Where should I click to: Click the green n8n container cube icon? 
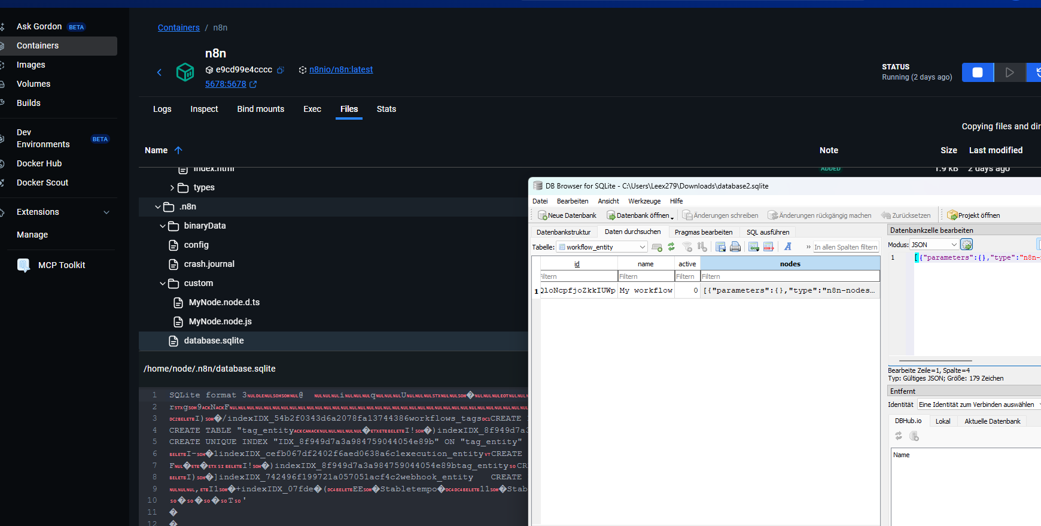[x=185, y=72]
